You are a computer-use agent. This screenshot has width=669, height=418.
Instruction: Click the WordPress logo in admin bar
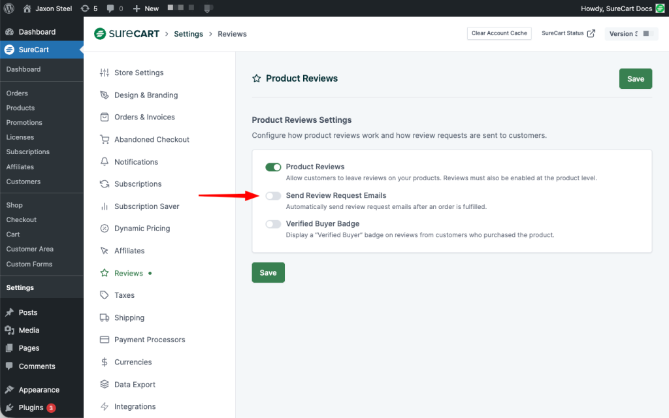tap(9, 8)
